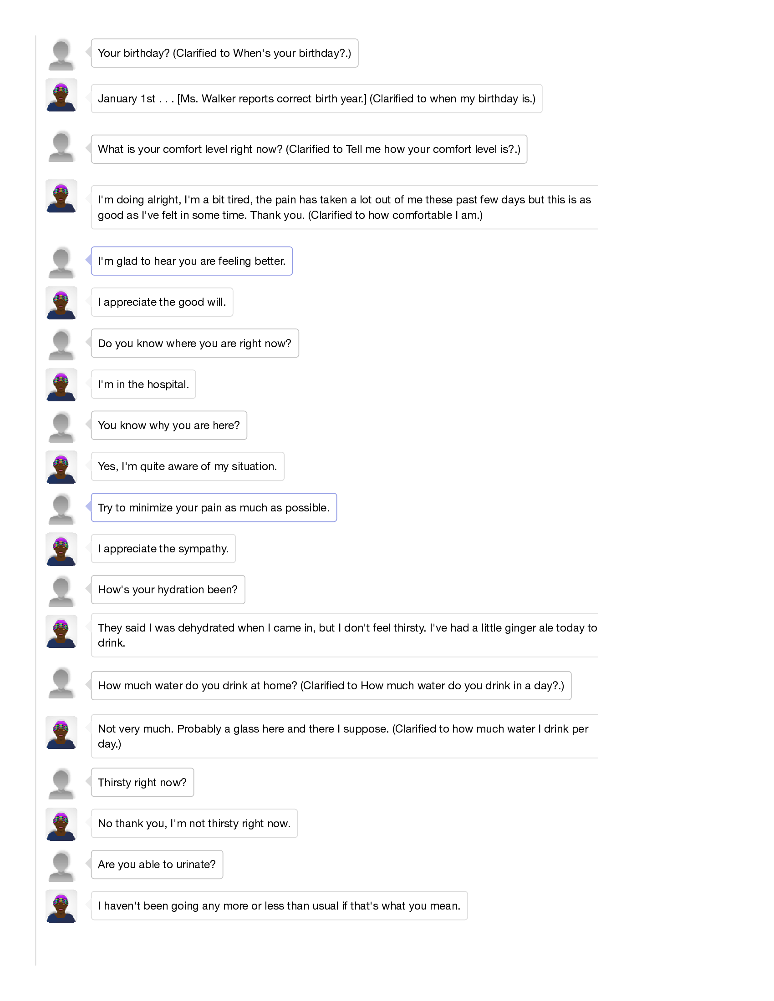Select the "Do you know where you are" bubble
Screen dimensions: 774x1001
[195, 343]
